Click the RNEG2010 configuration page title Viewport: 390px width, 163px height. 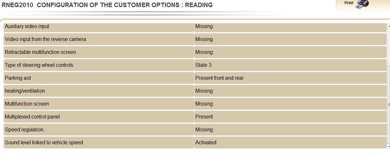click(x=107, y=5)
